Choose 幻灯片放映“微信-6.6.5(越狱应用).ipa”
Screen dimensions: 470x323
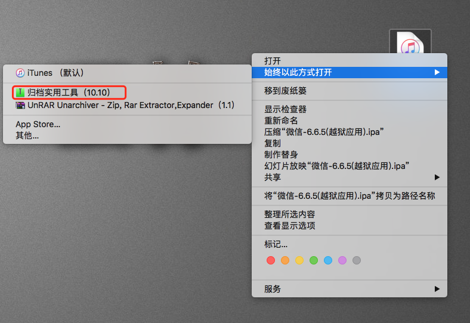(x=350, y=166)
